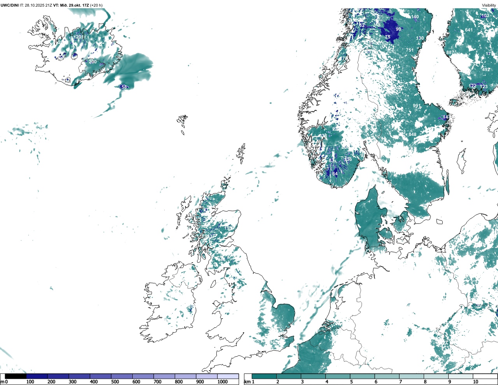The image size is (498, 385).
Task: Pick the 3–4 km legend color segment
Action: click(x=313, y=376)
